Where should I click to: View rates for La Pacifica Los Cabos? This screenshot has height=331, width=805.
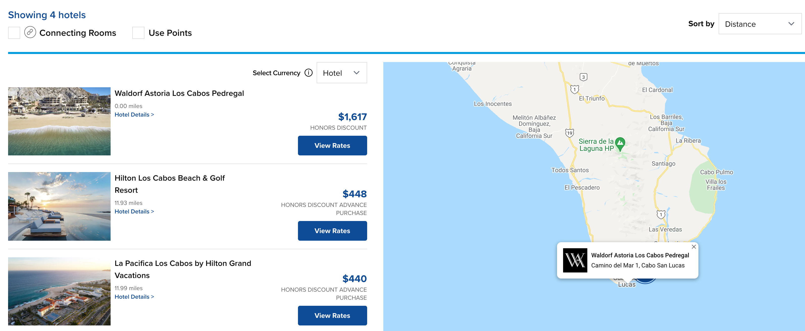(x=332, y=315)
